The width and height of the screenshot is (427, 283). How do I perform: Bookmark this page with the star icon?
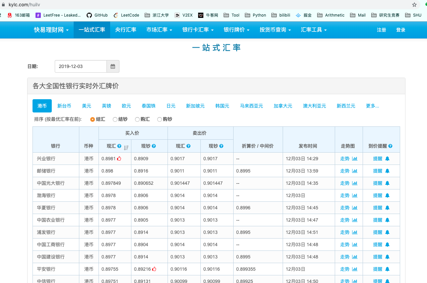tap(414, 5)
